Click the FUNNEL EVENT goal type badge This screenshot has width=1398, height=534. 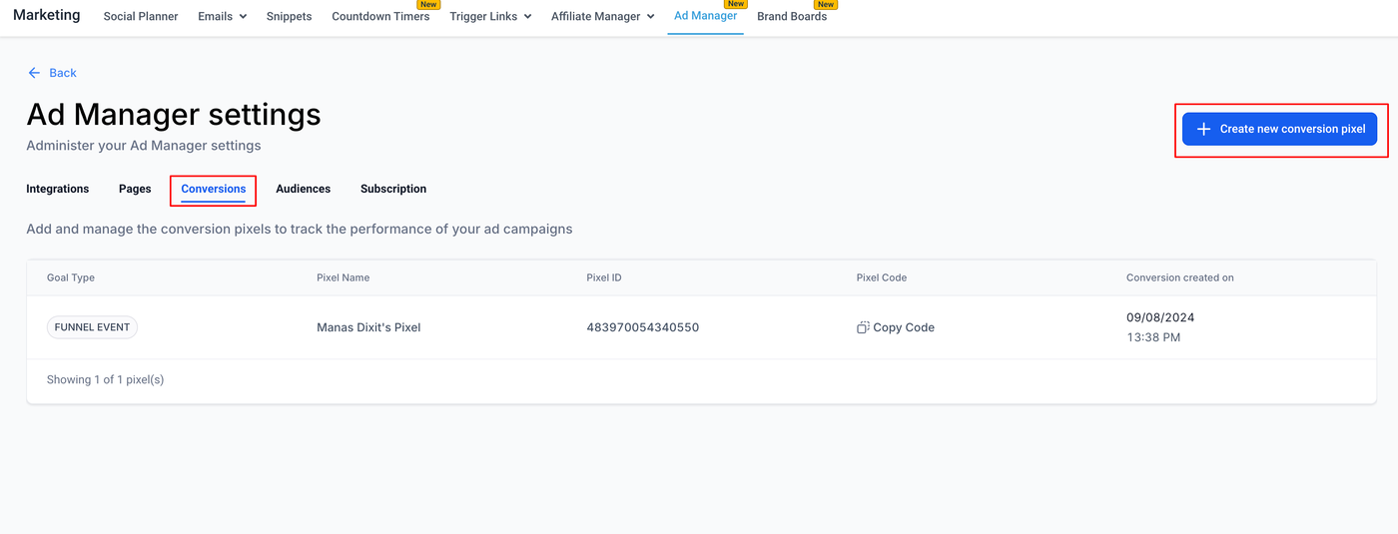pos(92,327)
